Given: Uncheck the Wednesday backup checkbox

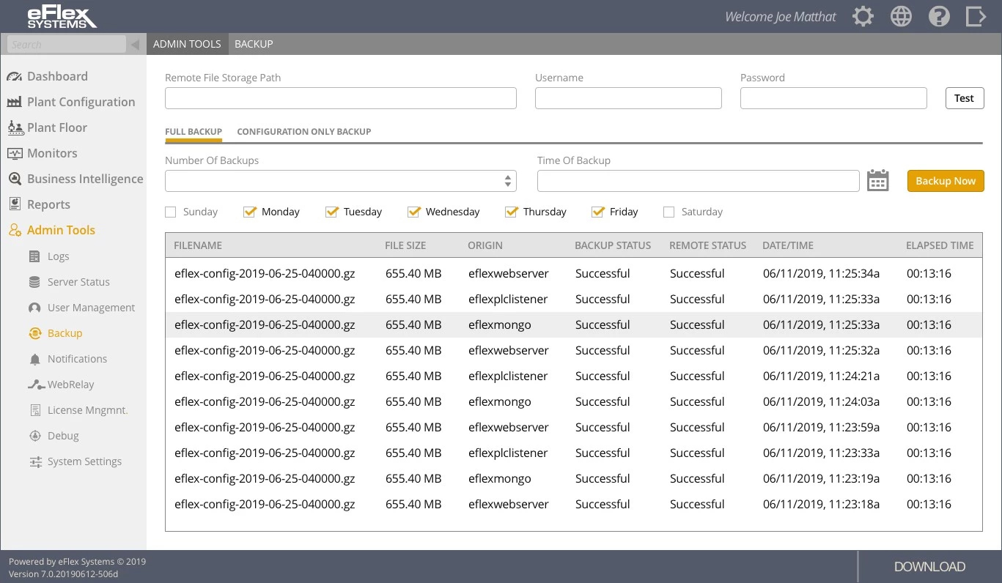Looking at the screenshot, I should point(414,212).
